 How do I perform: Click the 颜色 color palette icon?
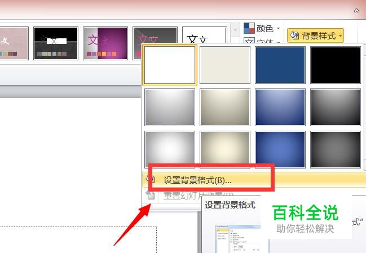pyautogui.click(x=249, y=28)
